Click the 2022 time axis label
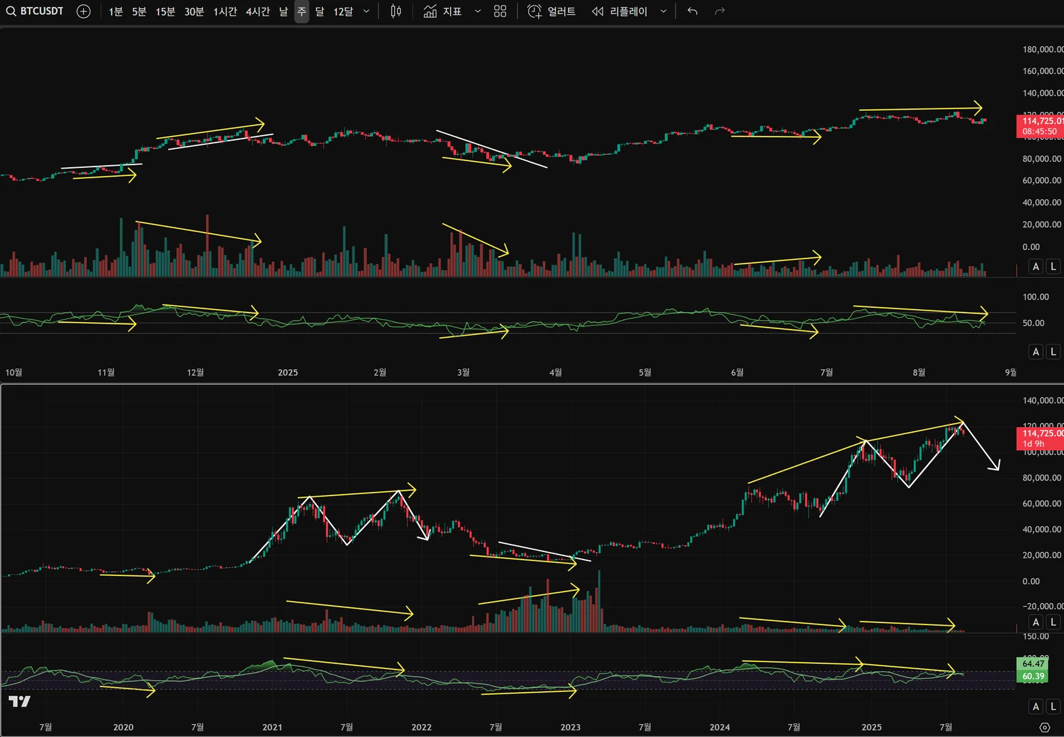1064x737 pixels. tap(421, 727)
